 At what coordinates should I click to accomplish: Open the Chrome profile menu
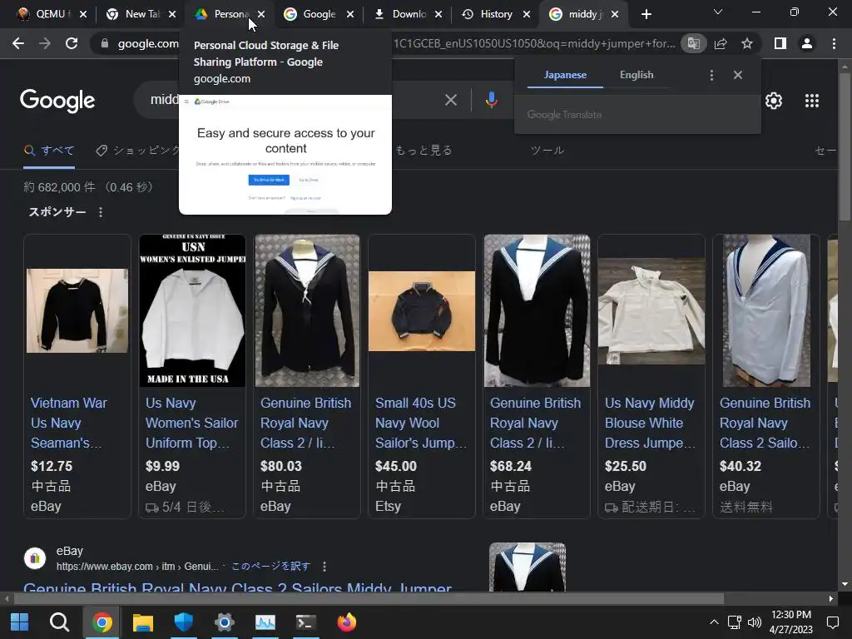click(807, 43)
